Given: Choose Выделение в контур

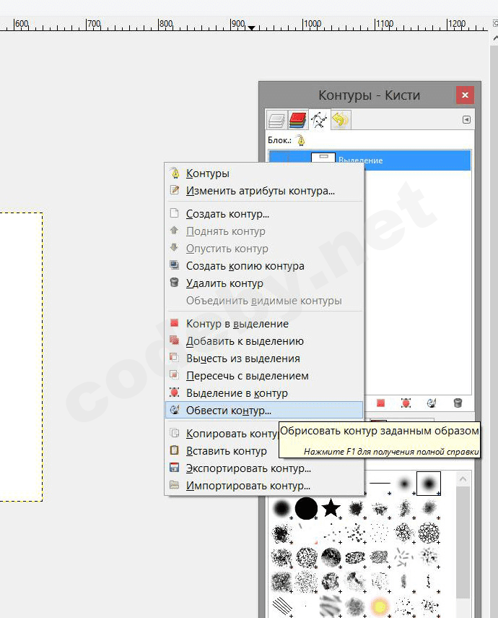Looking at the screenshot, I should [263, 393].
